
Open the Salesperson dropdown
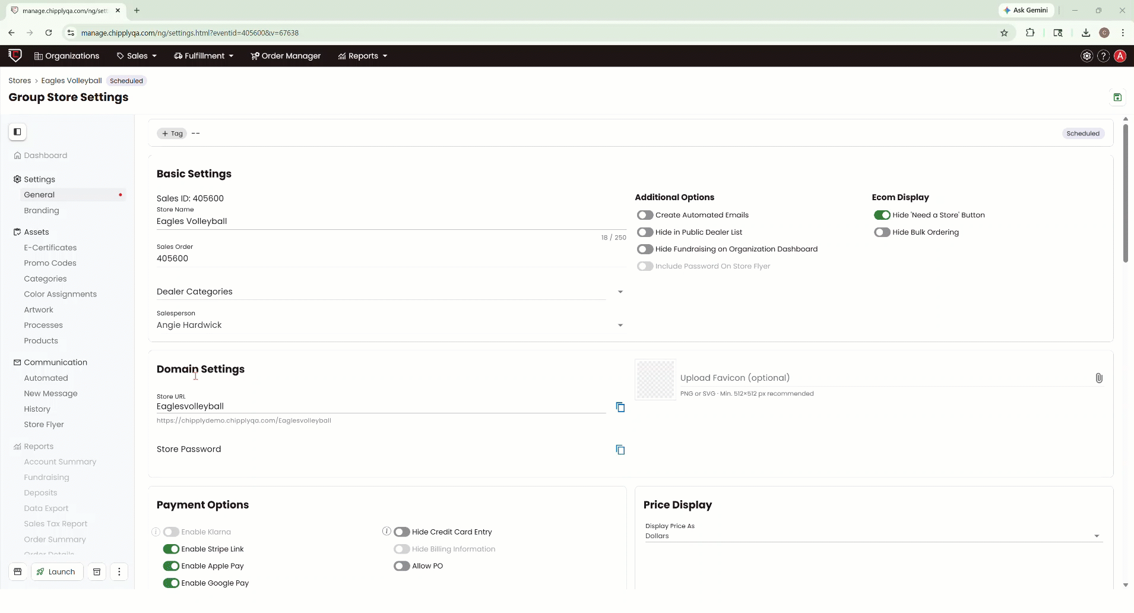(x=620, y=325)
